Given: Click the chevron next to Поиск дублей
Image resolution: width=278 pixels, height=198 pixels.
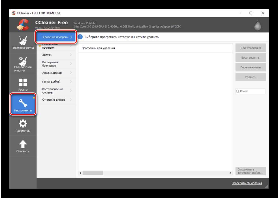Looking at the screenshot, I should coord(71,82).
